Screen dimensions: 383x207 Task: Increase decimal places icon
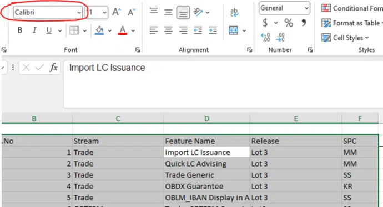pyautogui.click(x=265, y=38)
